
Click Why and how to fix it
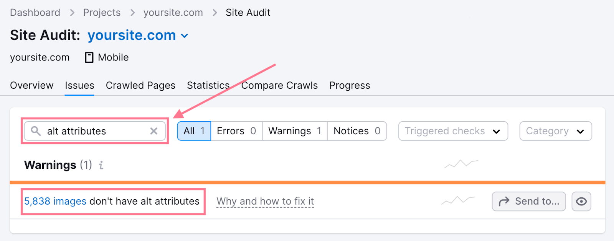tap(265, 201)
